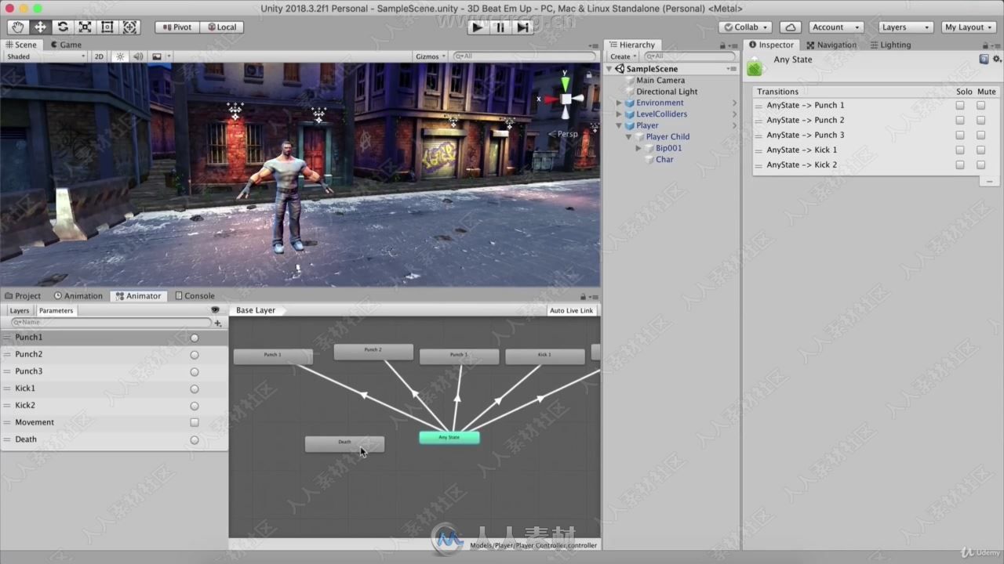Expand the Bip001 object

click(x=638, y=148)
